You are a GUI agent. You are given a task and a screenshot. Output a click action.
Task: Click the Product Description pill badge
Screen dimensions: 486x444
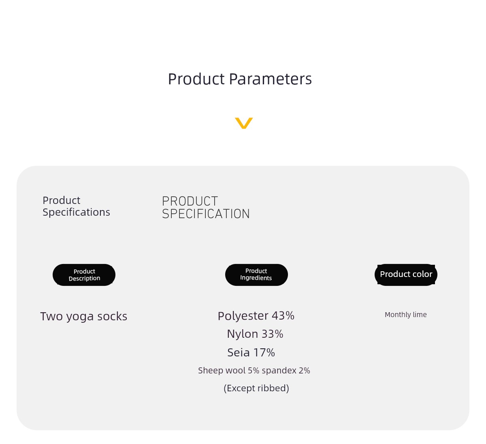point(84,275)
